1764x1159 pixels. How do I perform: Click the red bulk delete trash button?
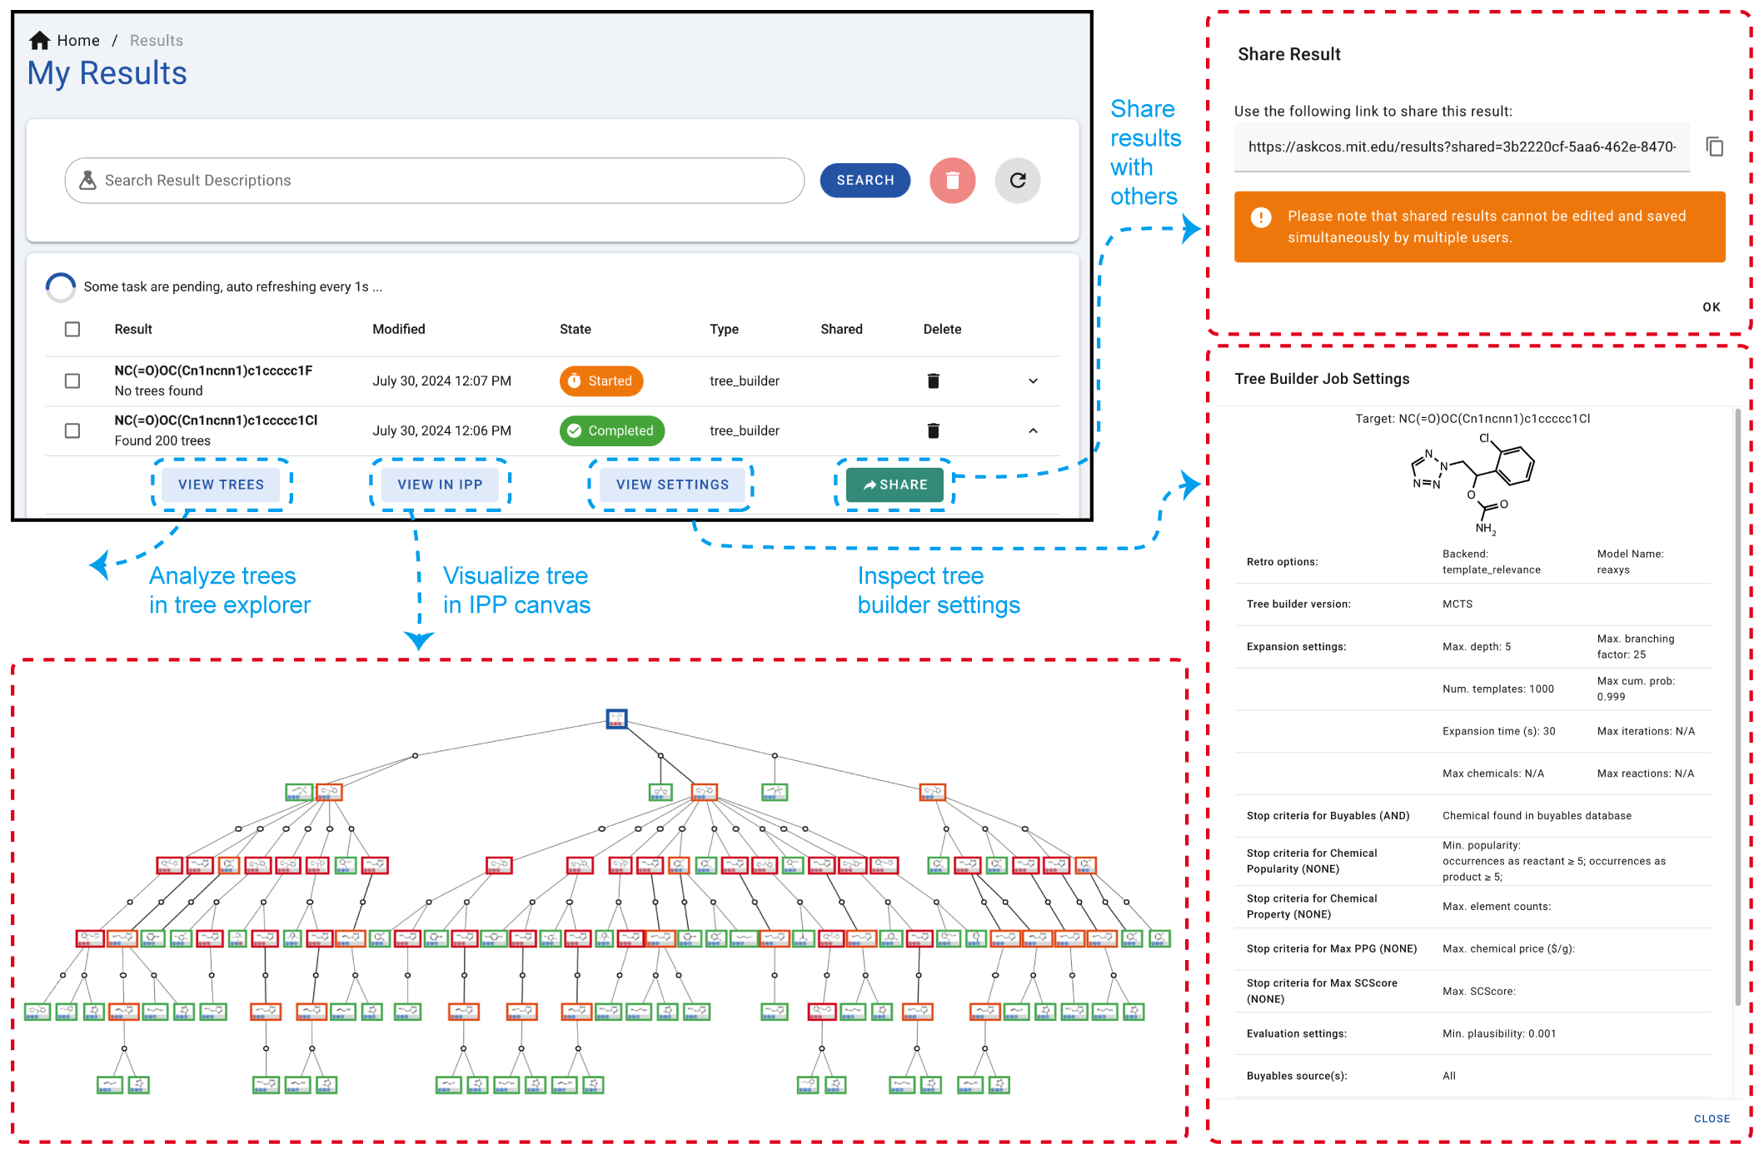pos(952,181)
